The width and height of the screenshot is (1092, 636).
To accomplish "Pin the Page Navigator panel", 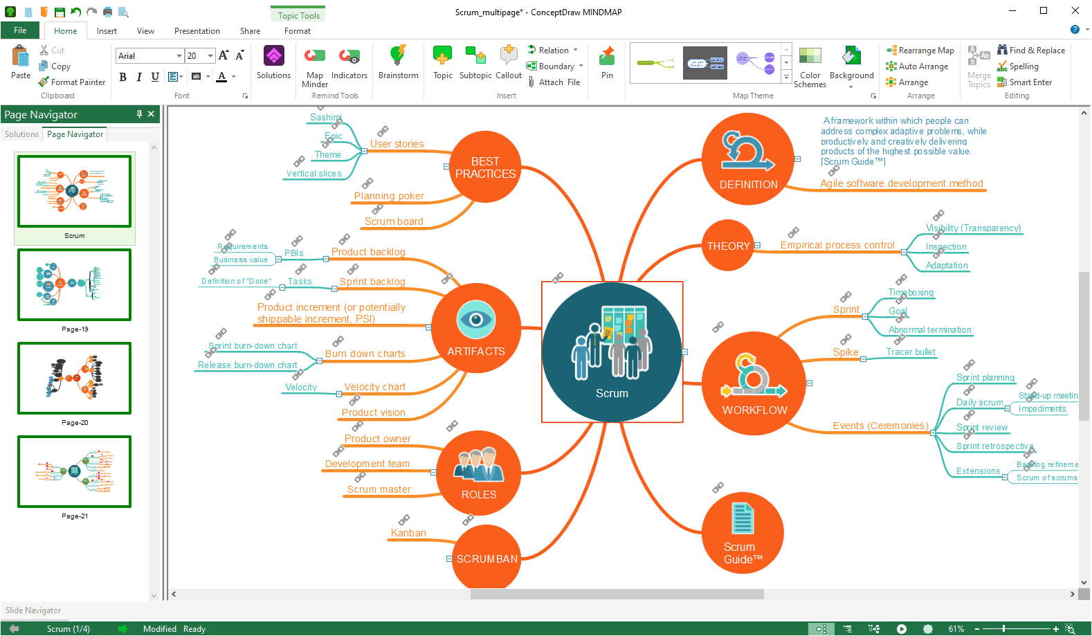I will (x=139, y=114).
